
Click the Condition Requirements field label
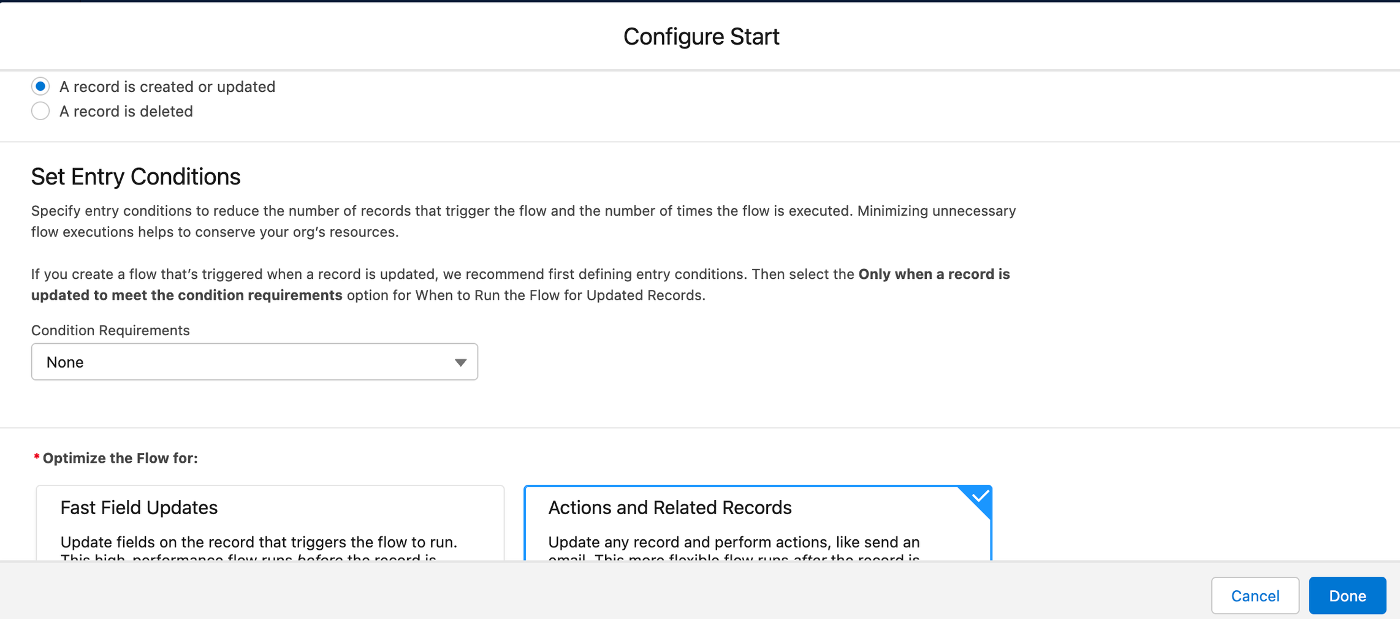[110, 330]
